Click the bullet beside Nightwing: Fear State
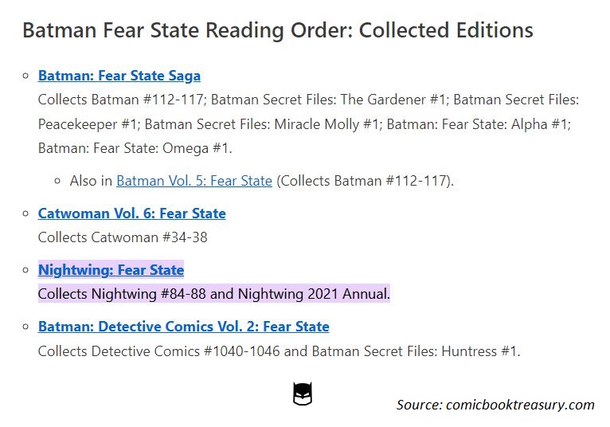 tap(26, 270)
